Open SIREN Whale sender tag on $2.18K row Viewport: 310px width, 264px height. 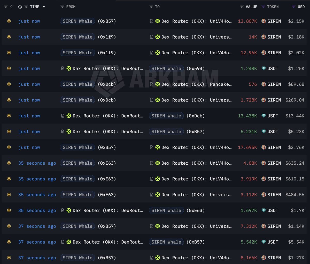78,37
